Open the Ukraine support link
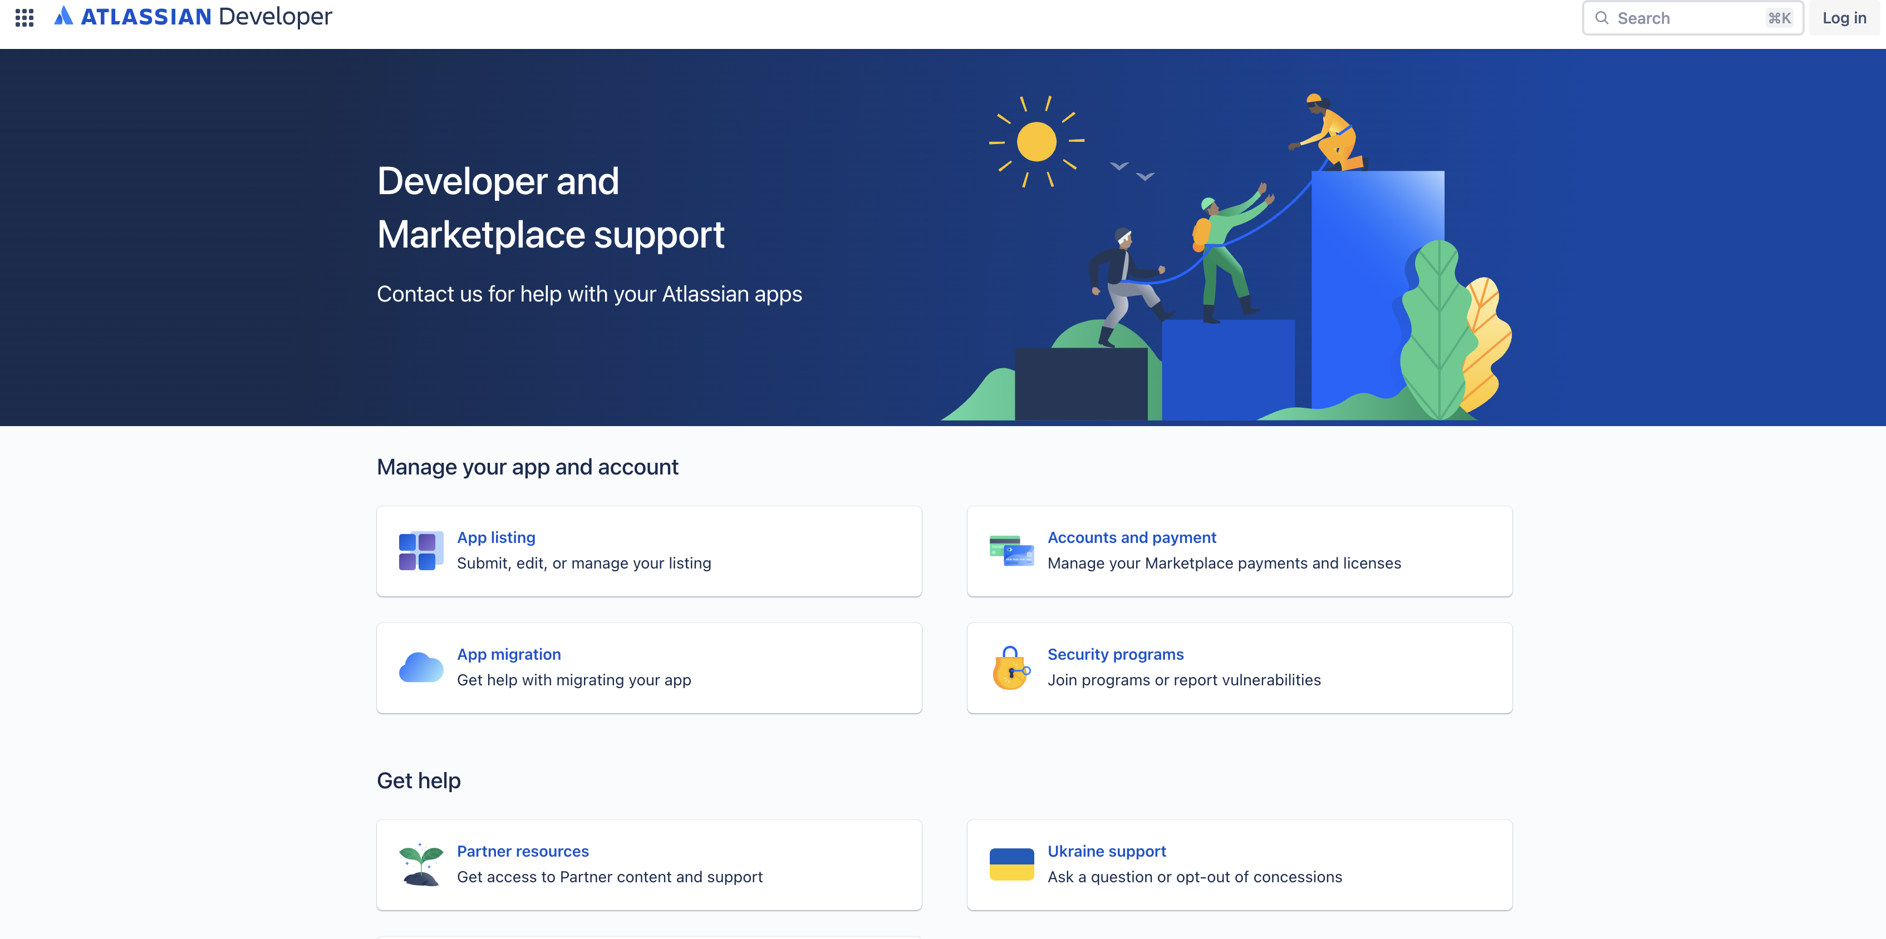 point(1106,851)
